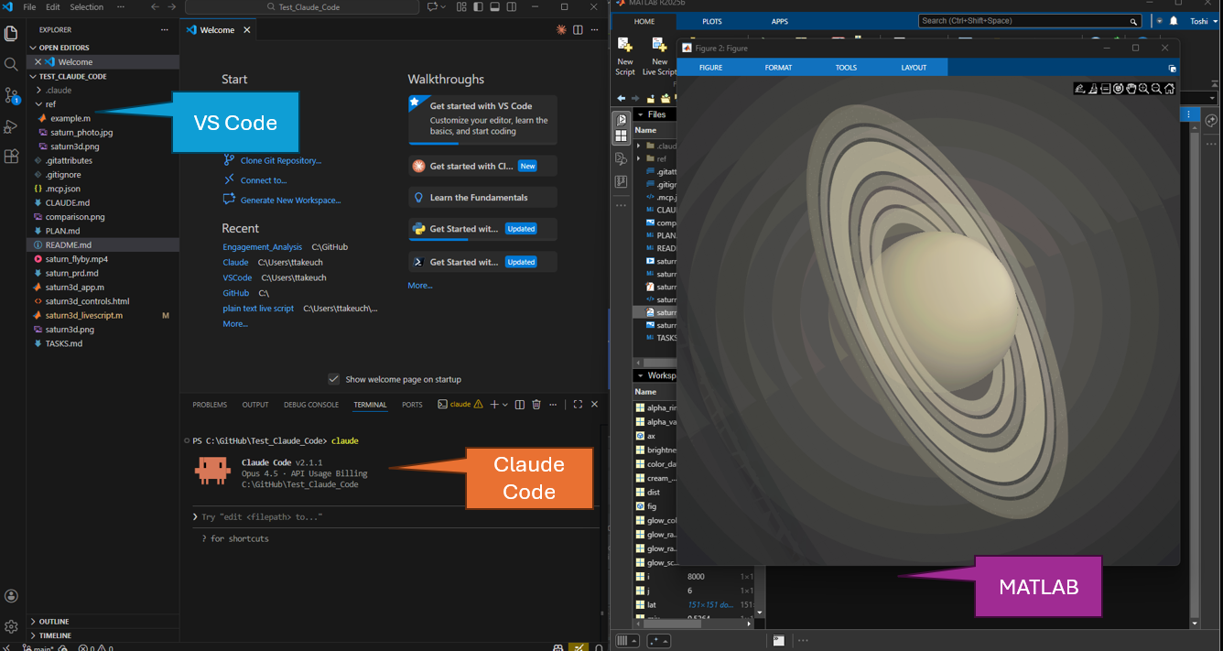The image size is (1223, 651).
Task: Disable Show welcome page on startup
Action: (x=334, y=379)
